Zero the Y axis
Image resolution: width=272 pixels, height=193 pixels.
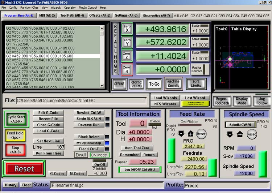pos(127,42)
